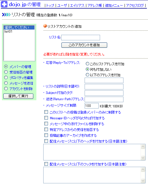The width and height of the screenshot is (148, 185).
Task: Go to the アクセスログ page
Action: coord(135,6)
